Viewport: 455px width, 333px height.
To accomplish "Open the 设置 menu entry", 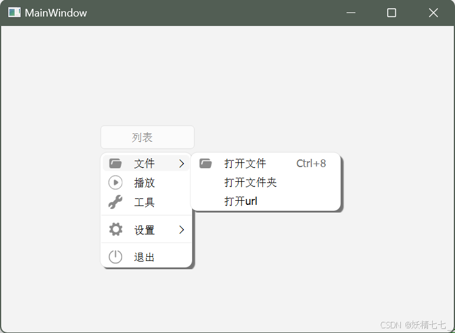I will point(146,230).
